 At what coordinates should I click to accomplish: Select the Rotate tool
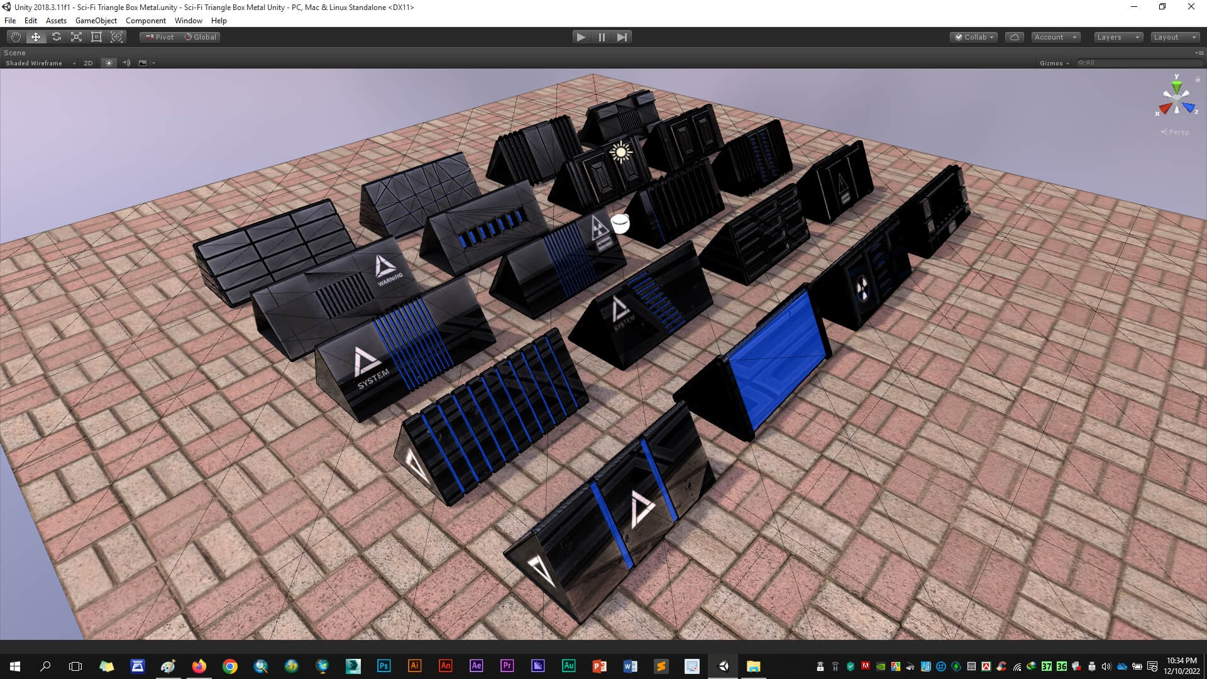point(57,37)
